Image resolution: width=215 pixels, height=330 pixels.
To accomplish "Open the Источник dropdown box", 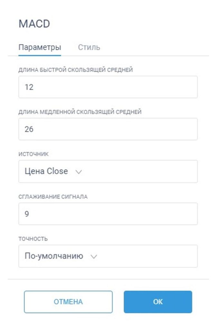I will pos(108,171).
